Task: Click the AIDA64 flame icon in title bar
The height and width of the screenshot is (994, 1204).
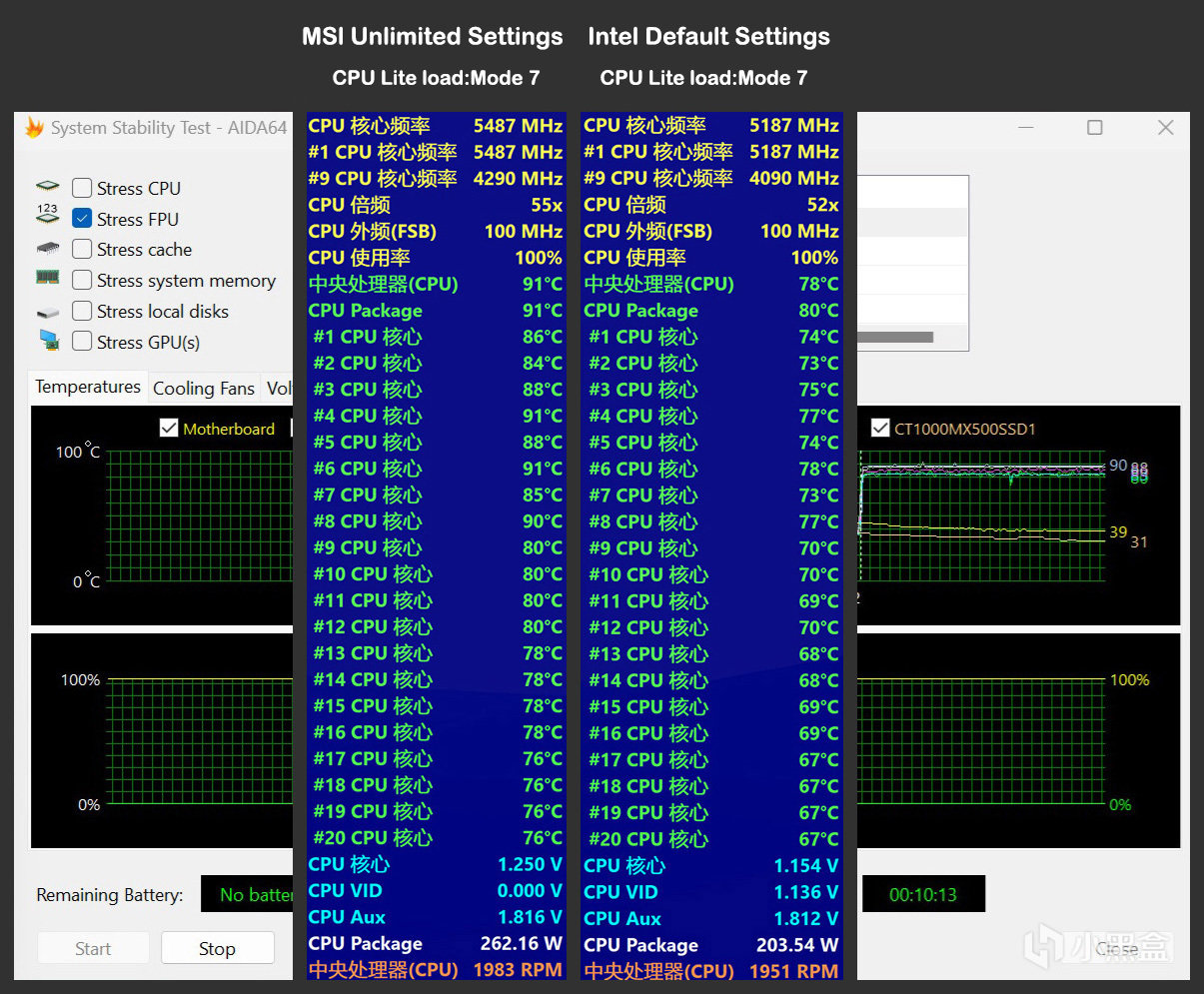Action: point(34,127)
